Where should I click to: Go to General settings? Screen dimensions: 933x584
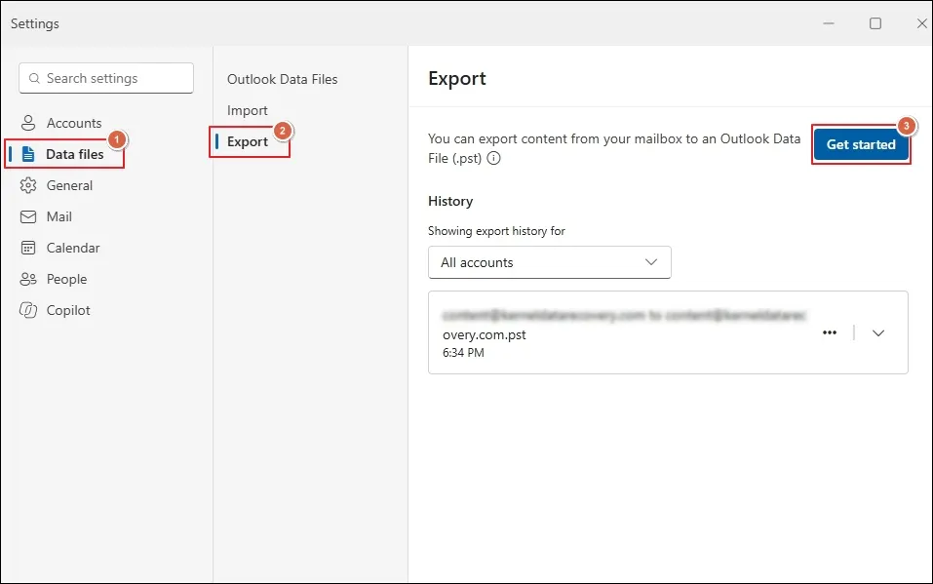(x=69, y=185)
